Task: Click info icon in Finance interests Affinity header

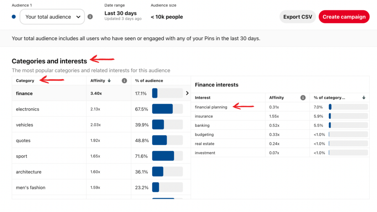Action: pos(303,98)
